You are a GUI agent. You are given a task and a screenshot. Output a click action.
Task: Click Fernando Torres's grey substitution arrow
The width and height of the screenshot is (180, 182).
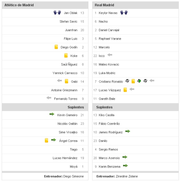coord(49,98)
